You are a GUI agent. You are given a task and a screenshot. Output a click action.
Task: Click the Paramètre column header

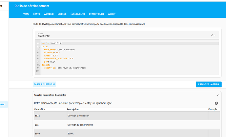[40, 109]
